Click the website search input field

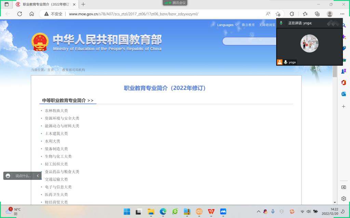coord(249,41)
